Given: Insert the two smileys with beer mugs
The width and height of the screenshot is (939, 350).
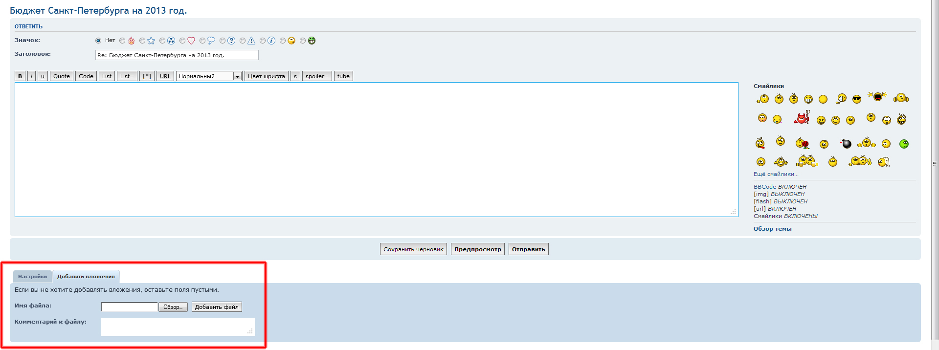Looking at the screenshot, I should [x=807, y=161].
